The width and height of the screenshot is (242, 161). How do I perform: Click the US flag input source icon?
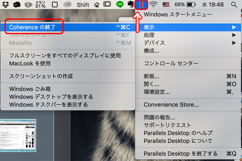tap(166, 5)
